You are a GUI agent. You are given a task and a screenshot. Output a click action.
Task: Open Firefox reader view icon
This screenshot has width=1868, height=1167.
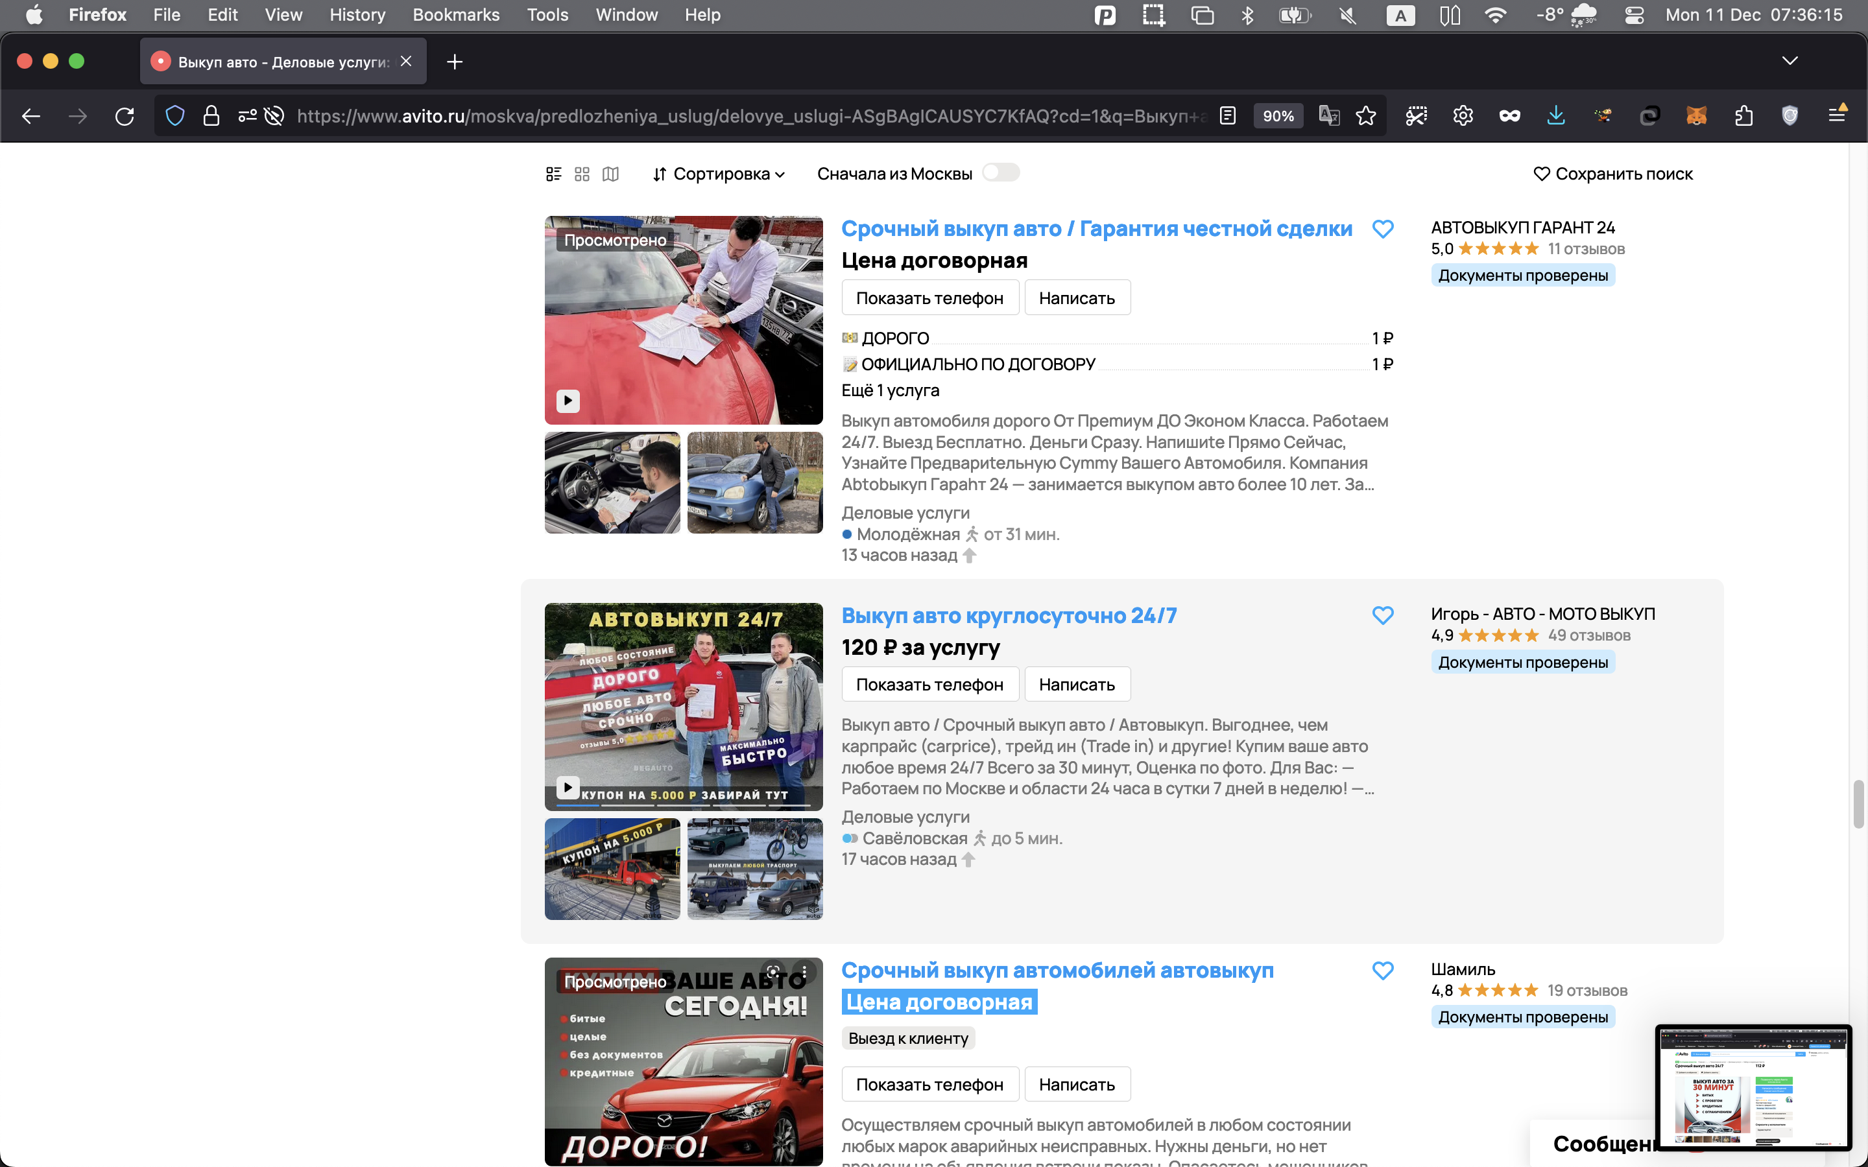(1227, 116)
